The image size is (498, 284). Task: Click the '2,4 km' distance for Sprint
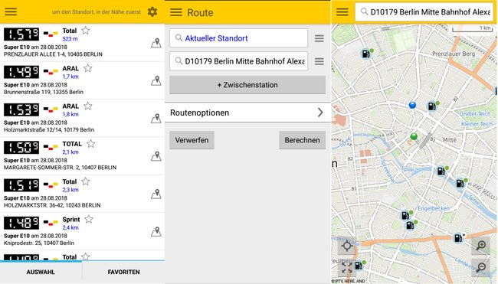(x=70, y=227)
